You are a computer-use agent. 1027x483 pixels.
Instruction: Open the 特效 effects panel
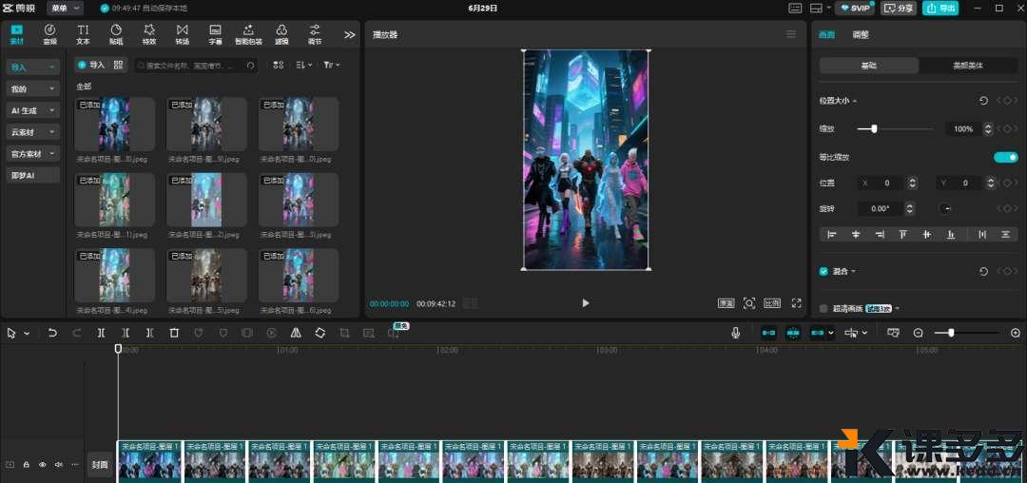[149, 34]
